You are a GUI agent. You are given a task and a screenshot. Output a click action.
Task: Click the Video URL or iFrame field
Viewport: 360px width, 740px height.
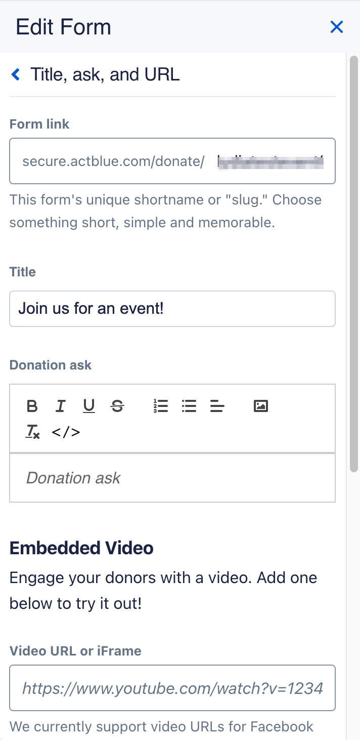(172, 688)
